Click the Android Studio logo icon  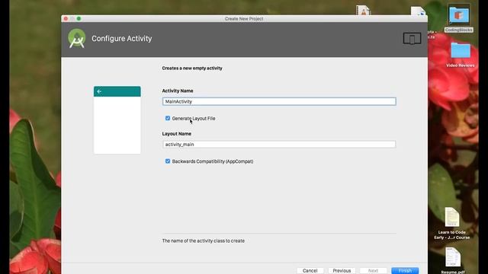click(76, 39)
